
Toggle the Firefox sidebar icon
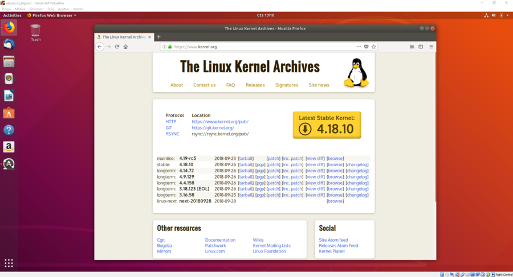(421, 47)
